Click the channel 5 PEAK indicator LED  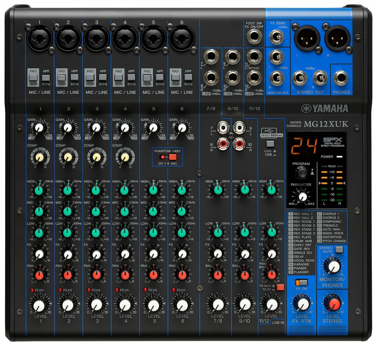click(145, 290)
